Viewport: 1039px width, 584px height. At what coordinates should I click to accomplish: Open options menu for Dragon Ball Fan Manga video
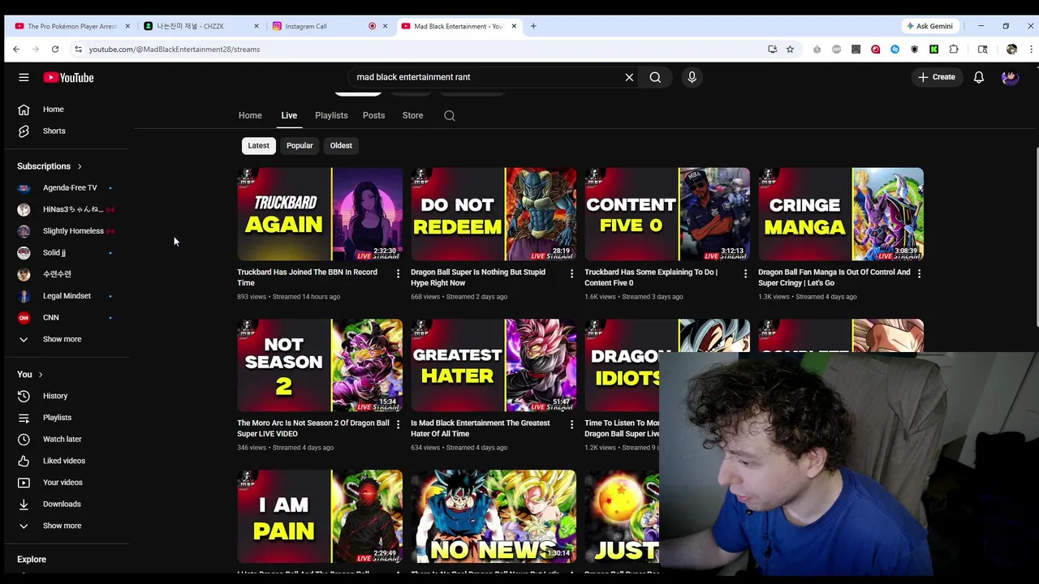919,273
